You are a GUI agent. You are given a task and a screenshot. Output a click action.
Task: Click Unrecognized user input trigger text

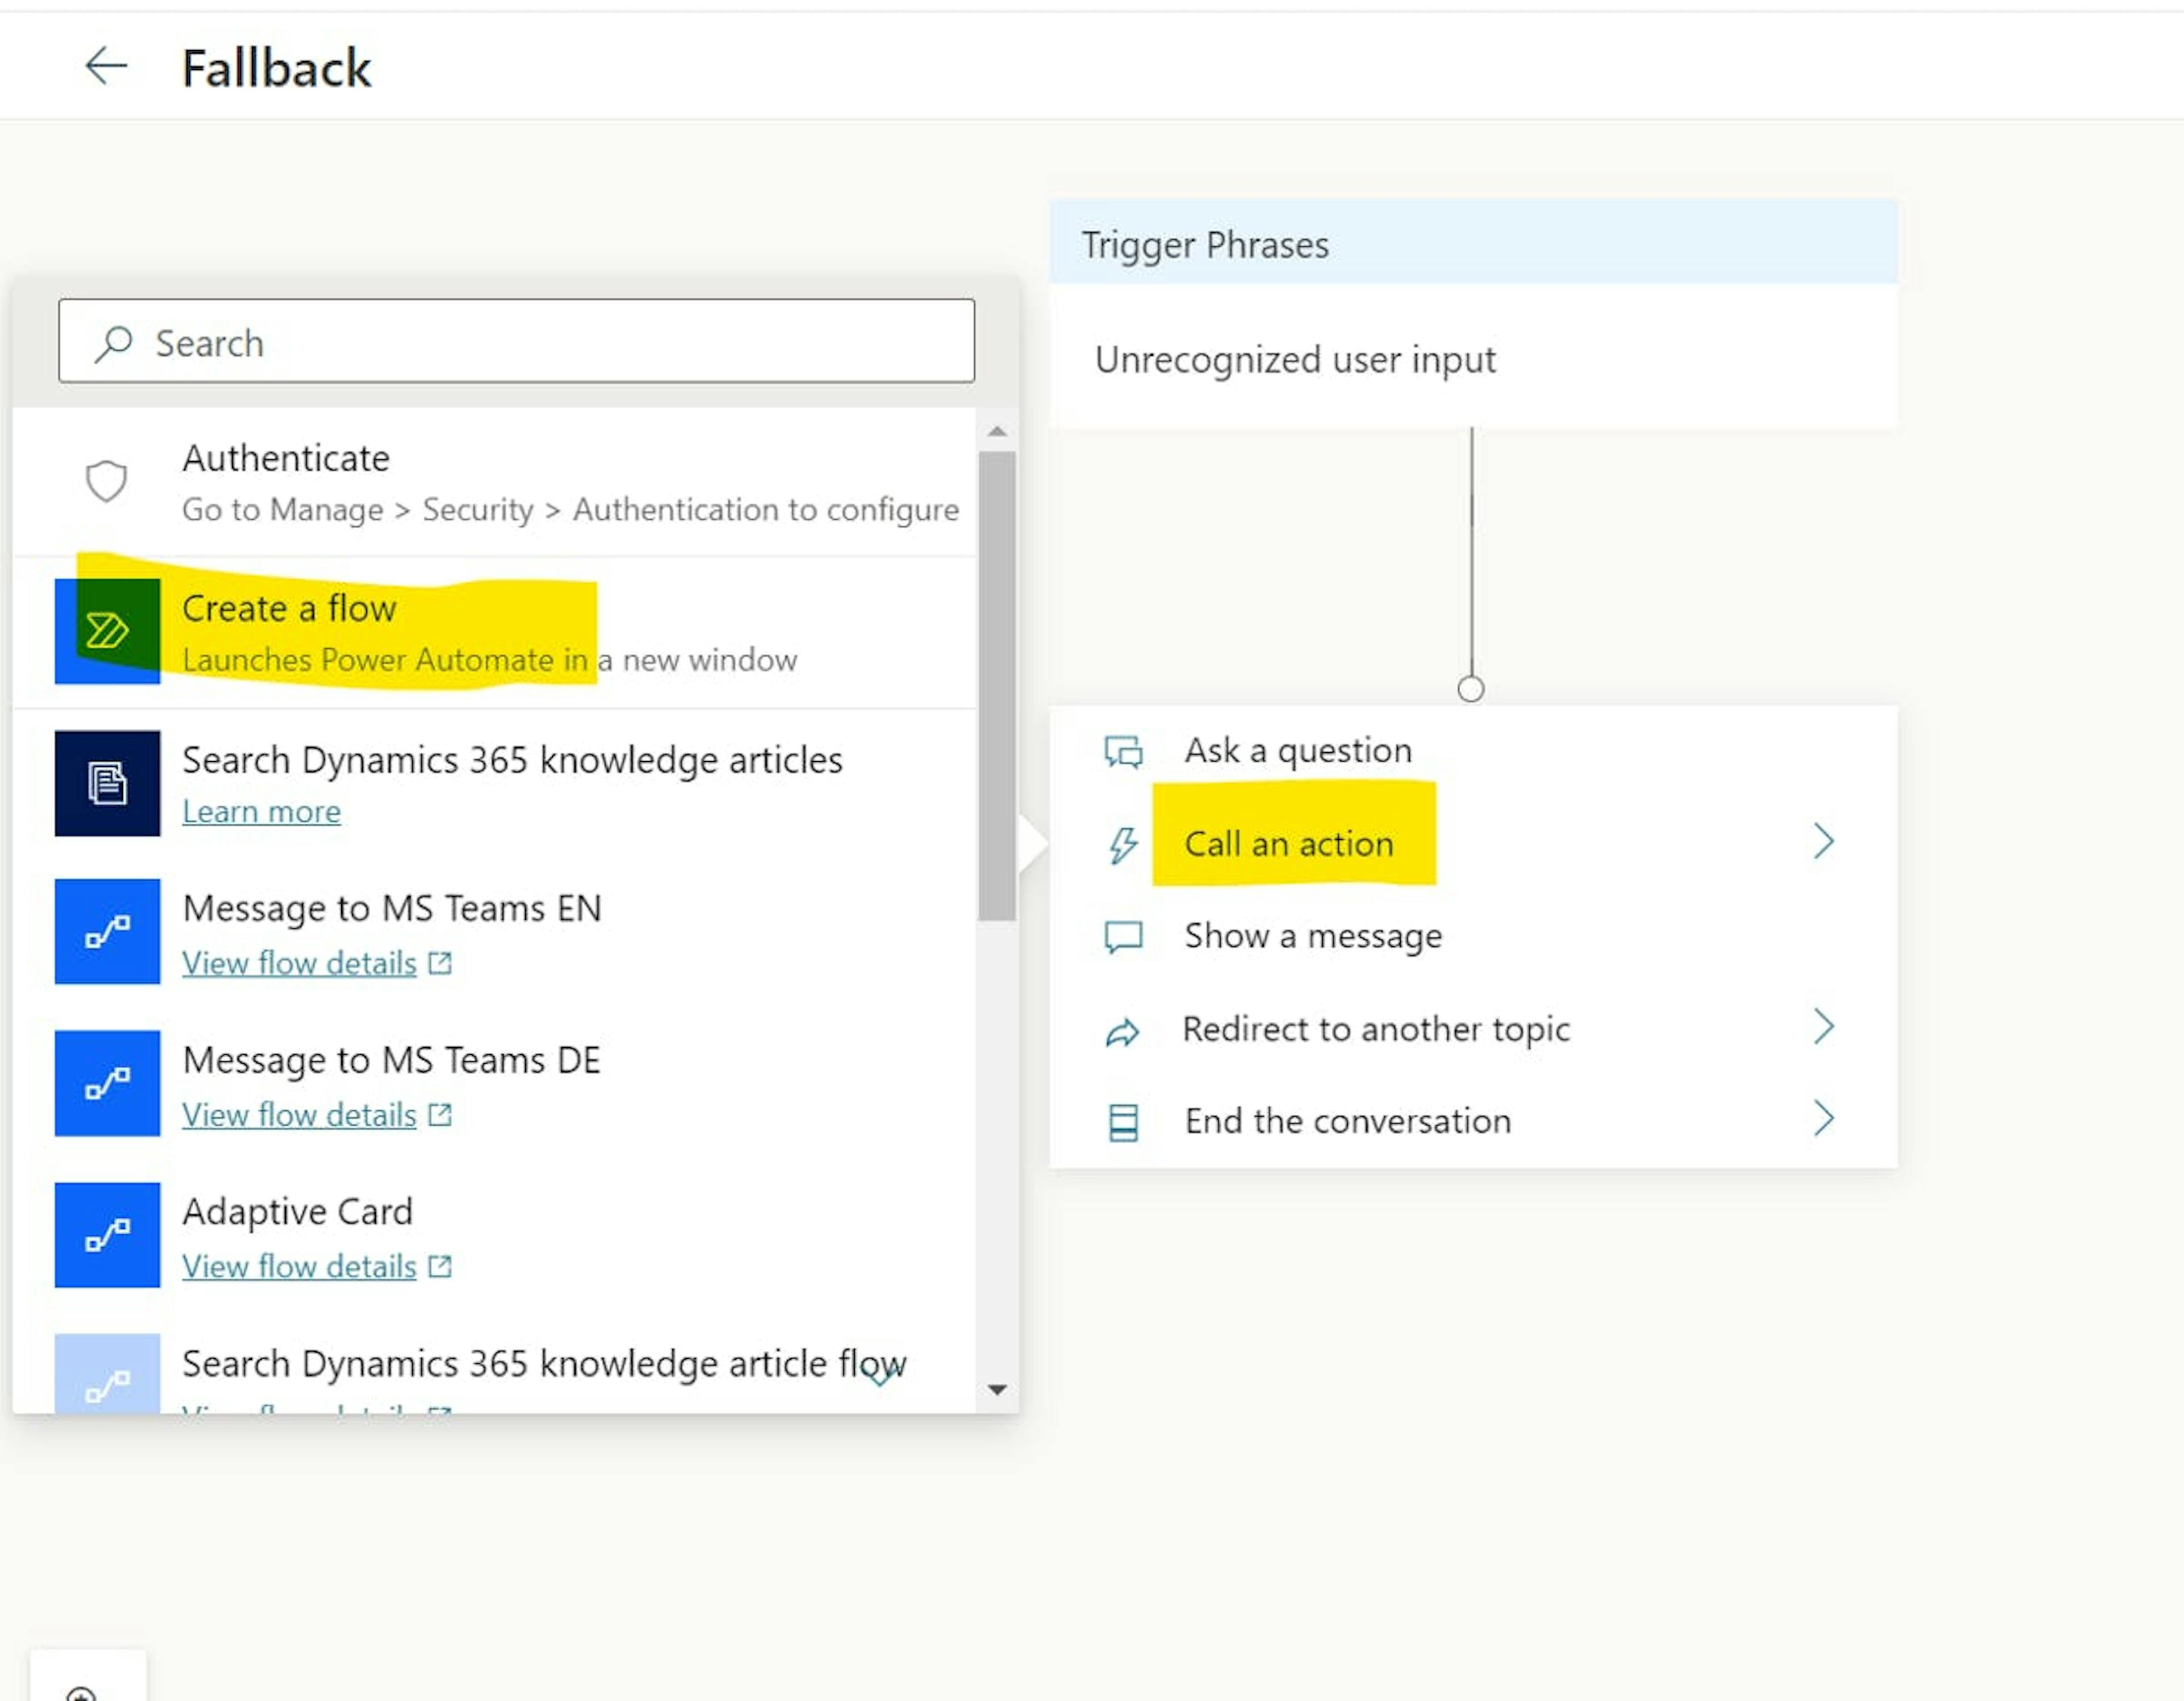tap(1295, 360)
